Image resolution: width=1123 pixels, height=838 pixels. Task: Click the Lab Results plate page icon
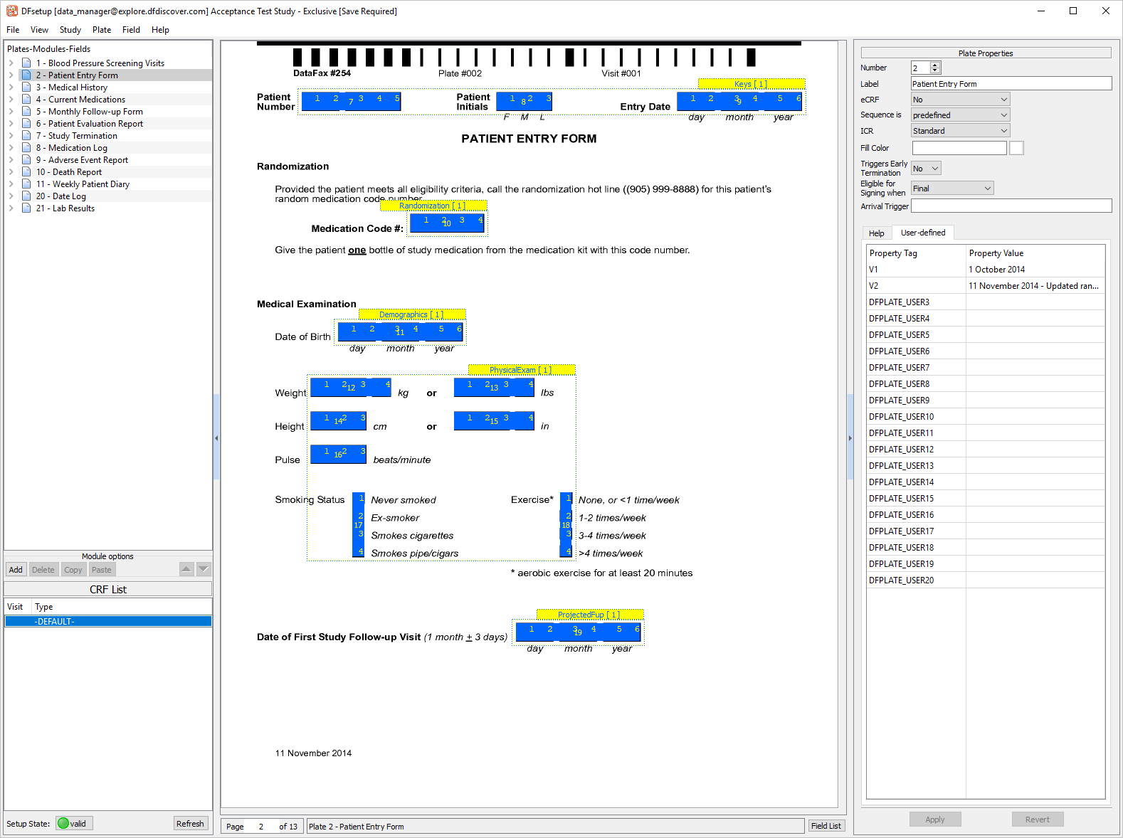[x=26, y=208]
